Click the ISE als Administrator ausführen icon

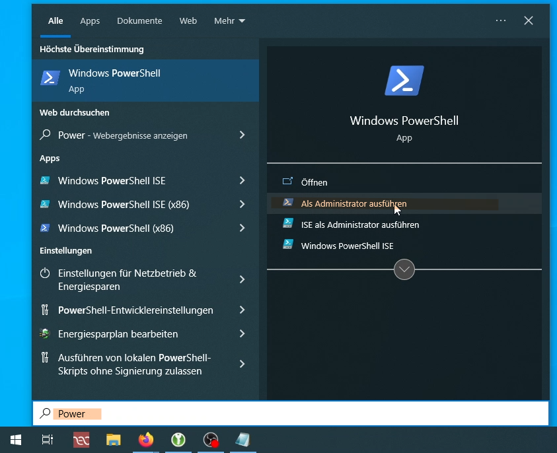(287, 223)
